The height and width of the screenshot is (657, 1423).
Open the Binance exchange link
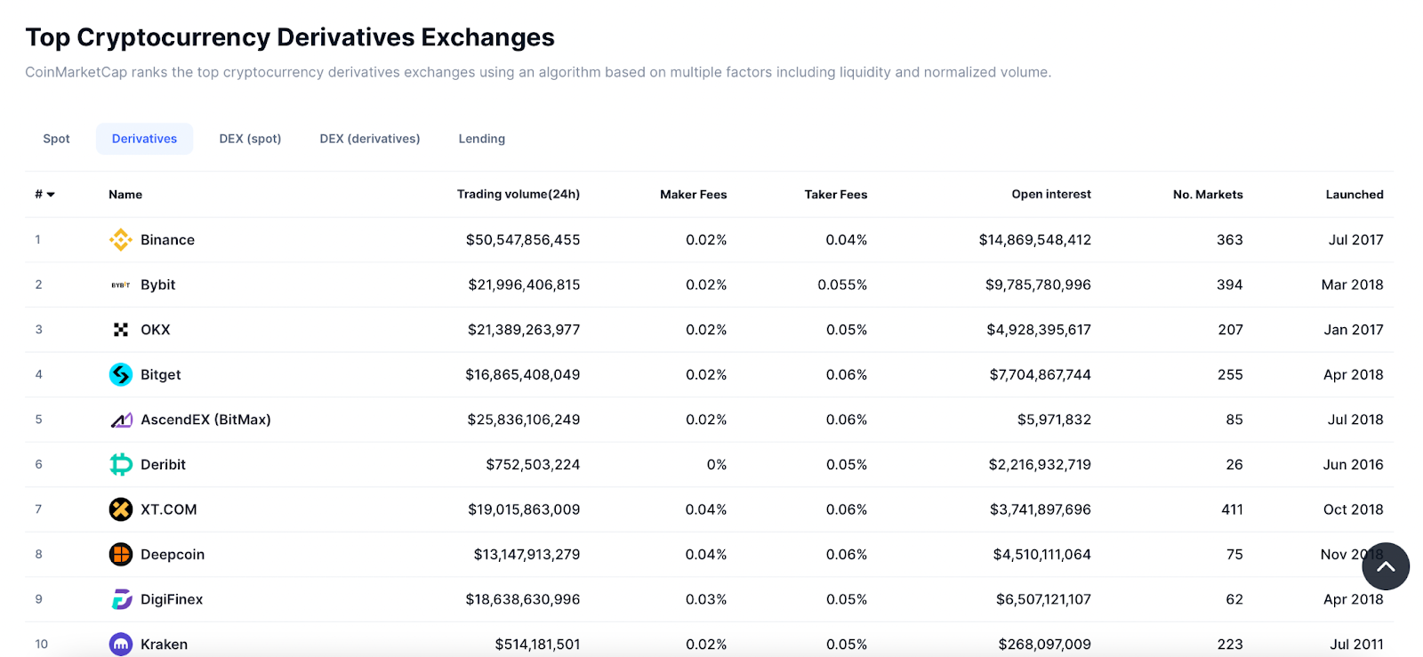tap(167, 240)
